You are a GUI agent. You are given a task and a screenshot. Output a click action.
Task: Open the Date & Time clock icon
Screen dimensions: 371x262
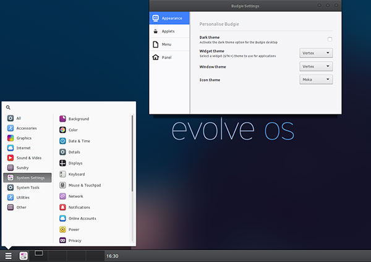62,141
